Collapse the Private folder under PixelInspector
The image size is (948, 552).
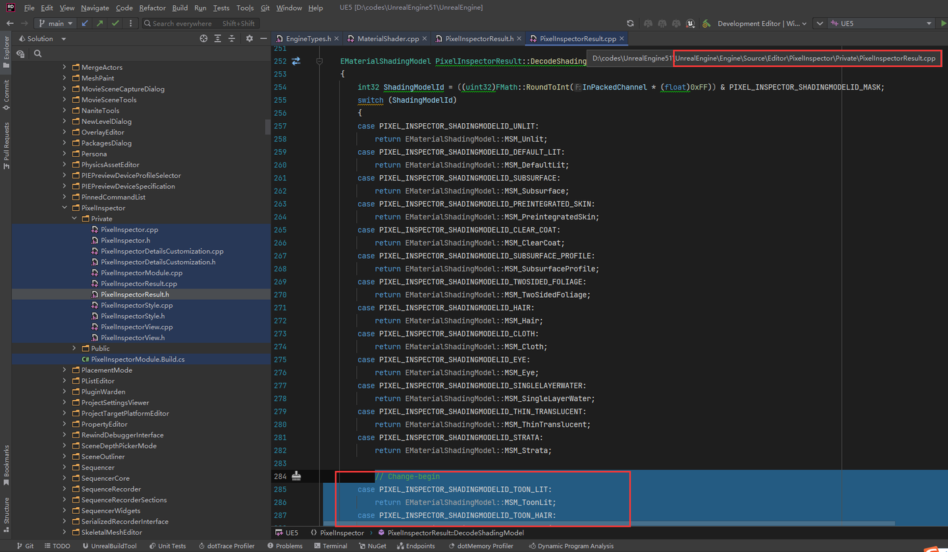(74, 218)
